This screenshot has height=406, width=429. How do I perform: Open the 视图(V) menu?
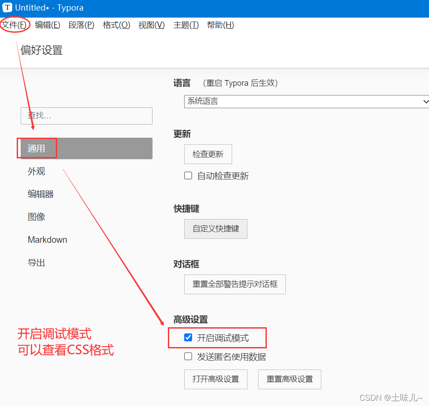[x=152, y=25]
